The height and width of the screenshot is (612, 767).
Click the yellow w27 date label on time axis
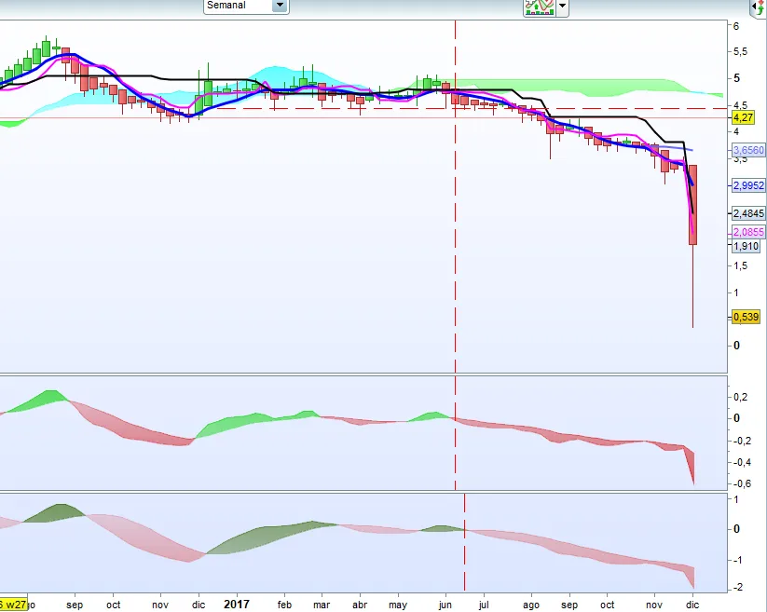click(14, 605)
